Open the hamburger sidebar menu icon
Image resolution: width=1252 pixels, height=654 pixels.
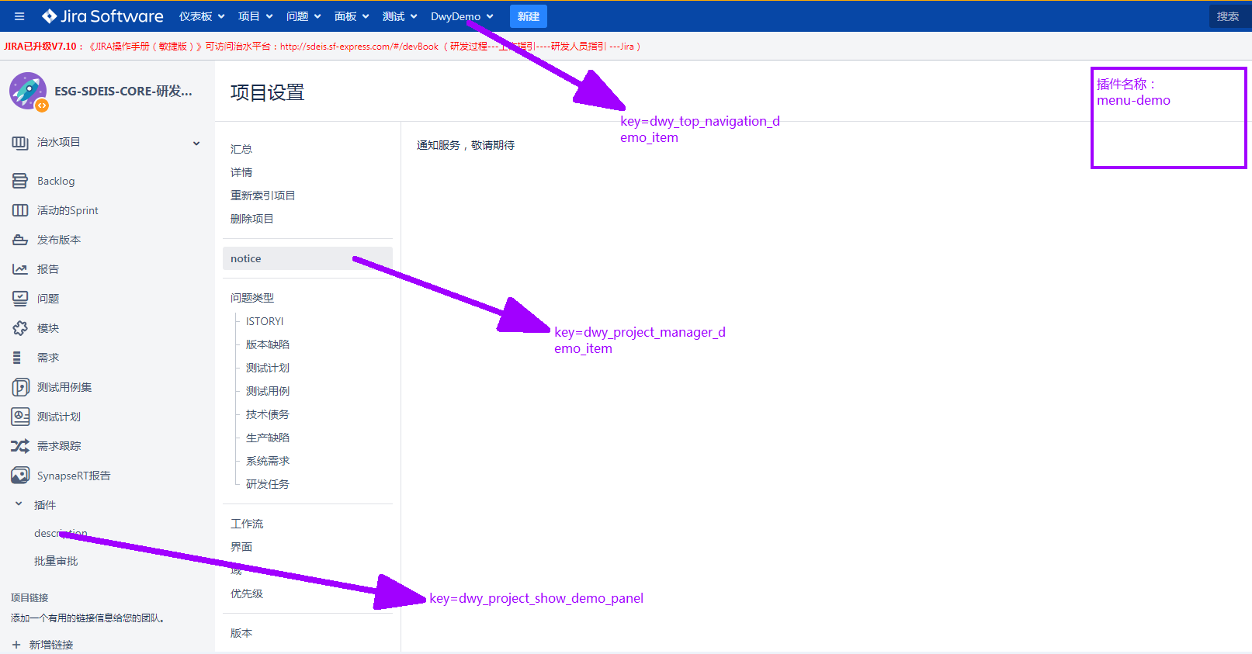click(x=19, y=16)
